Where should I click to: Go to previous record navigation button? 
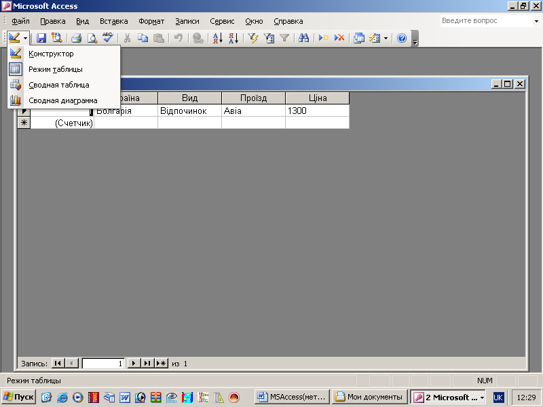click(72, 364)
